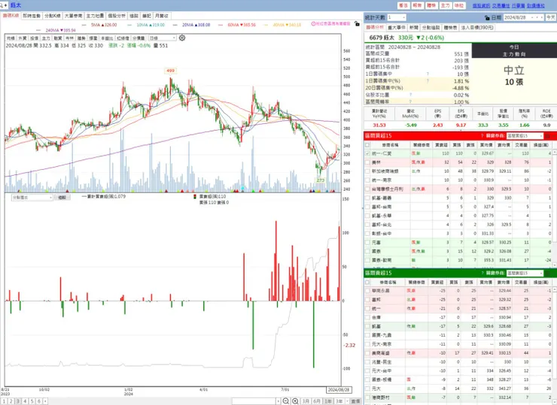This screenshot has height=405, width=557.
Task: Switch to 即時走勢 tab
Action: 32,16
